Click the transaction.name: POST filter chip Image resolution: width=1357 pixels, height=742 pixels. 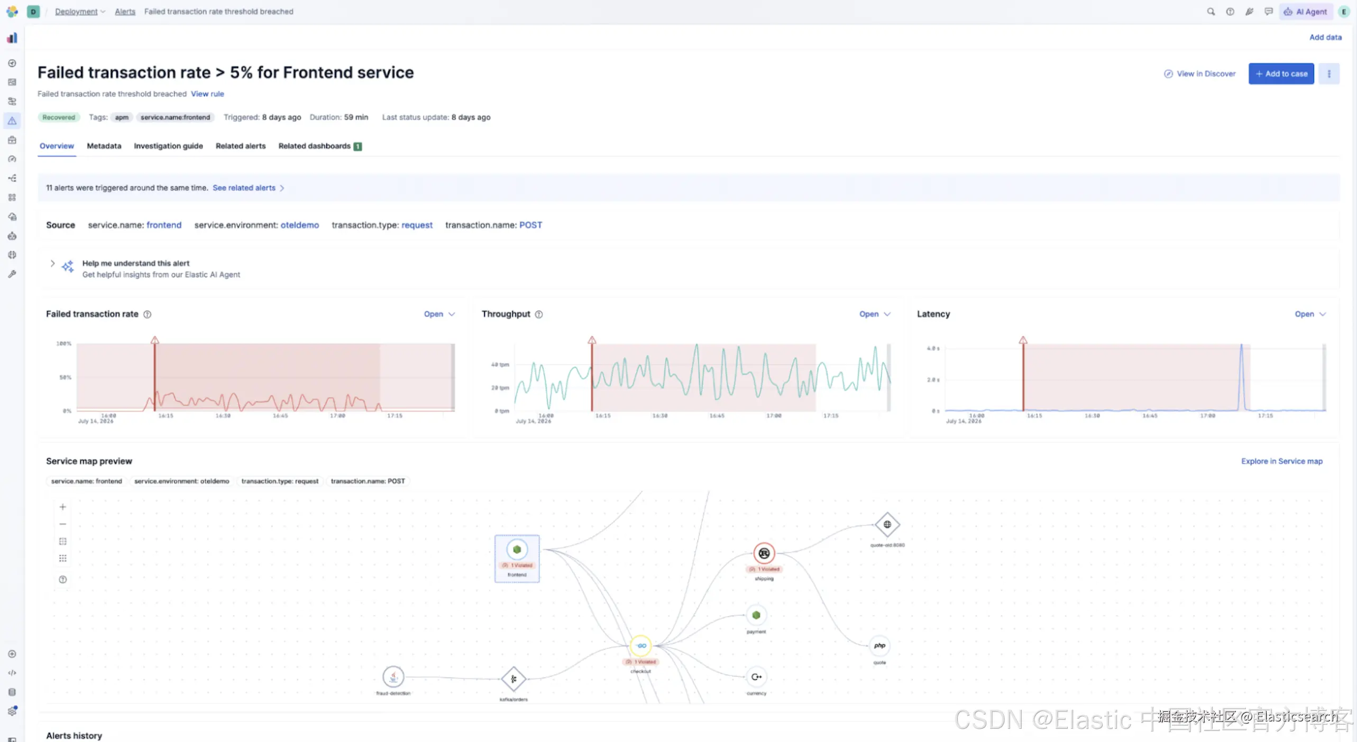tap(368, 481)
